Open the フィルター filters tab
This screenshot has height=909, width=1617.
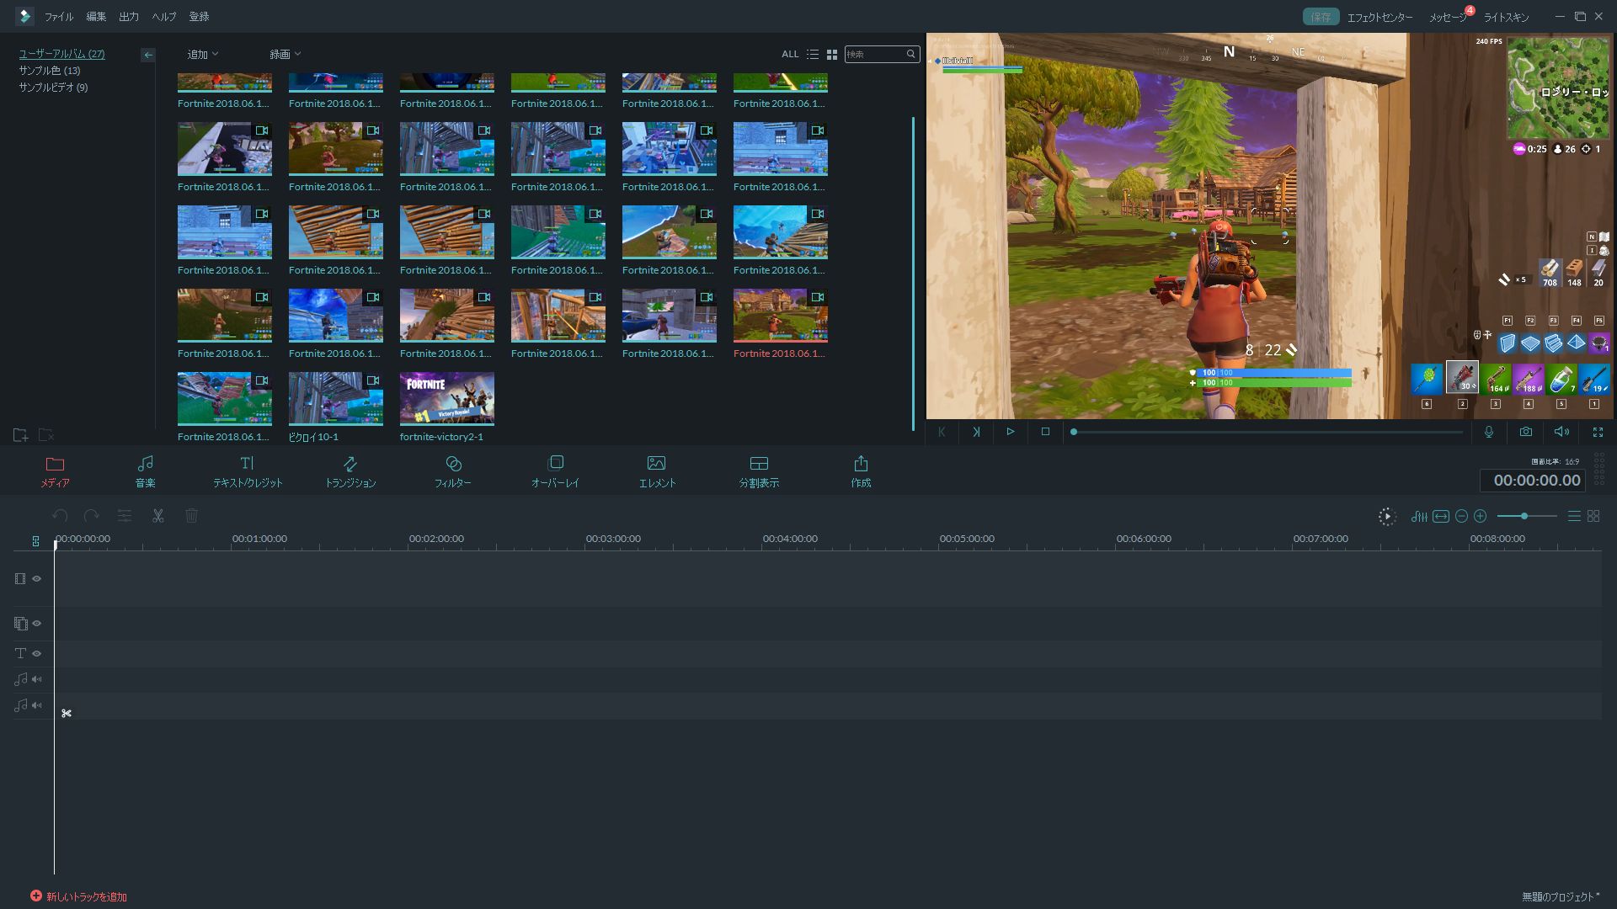click(453, 471)
